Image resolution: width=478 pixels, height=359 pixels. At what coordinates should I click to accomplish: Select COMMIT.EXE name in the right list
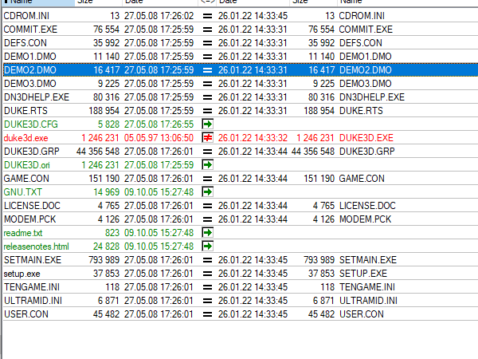click(x=366, y=30)
